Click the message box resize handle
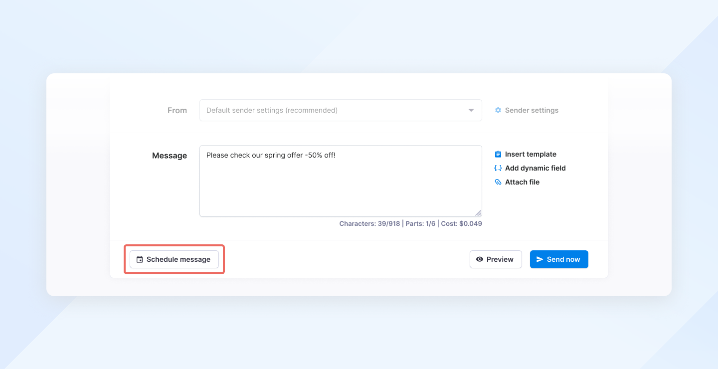This screenshot has width=718, height=369. point(478,213)
